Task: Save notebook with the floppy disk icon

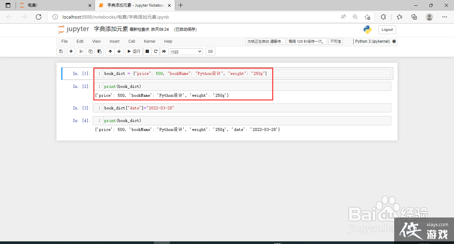Action: point(61,51)
